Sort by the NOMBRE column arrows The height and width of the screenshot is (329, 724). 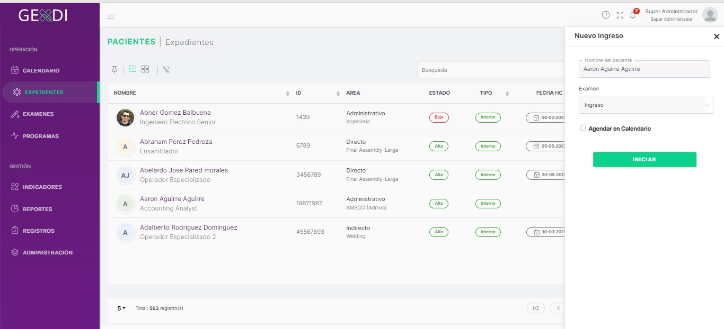point(288,94)
